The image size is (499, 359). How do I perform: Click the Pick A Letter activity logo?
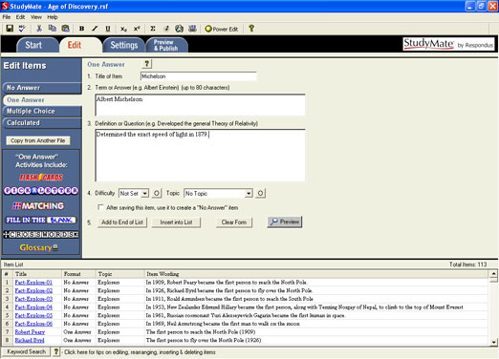(x=41, y=191)
